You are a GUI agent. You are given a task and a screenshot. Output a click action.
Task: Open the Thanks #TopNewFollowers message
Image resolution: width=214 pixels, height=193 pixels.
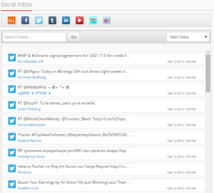pos(74,135)
